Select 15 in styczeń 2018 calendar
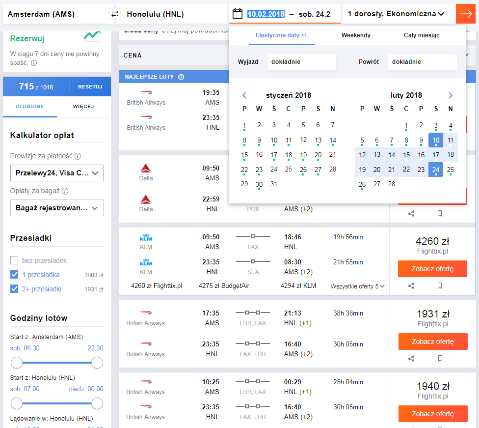Screen dimensions: 479x428 tap(244, 155)
